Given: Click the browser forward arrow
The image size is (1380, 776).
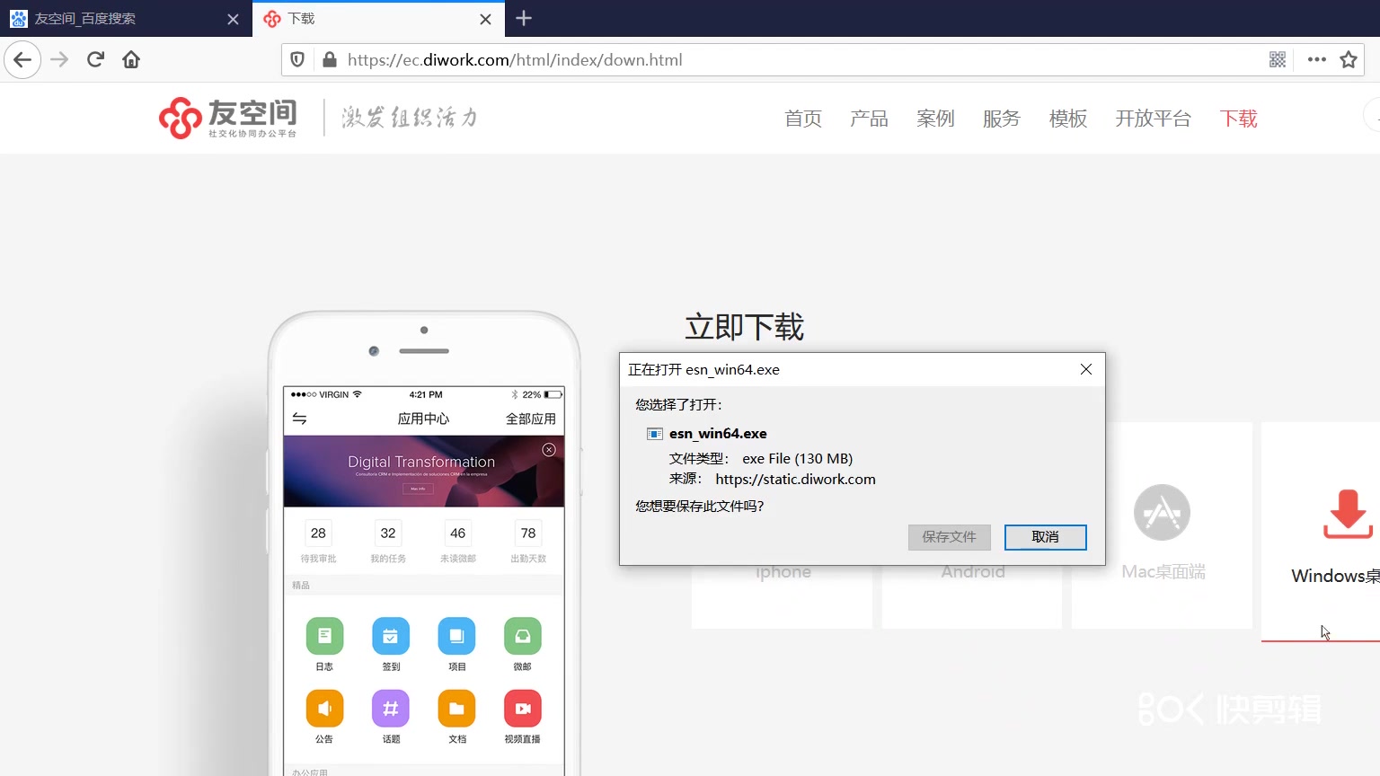Looking at the screenshot, I should coord(59,60).
